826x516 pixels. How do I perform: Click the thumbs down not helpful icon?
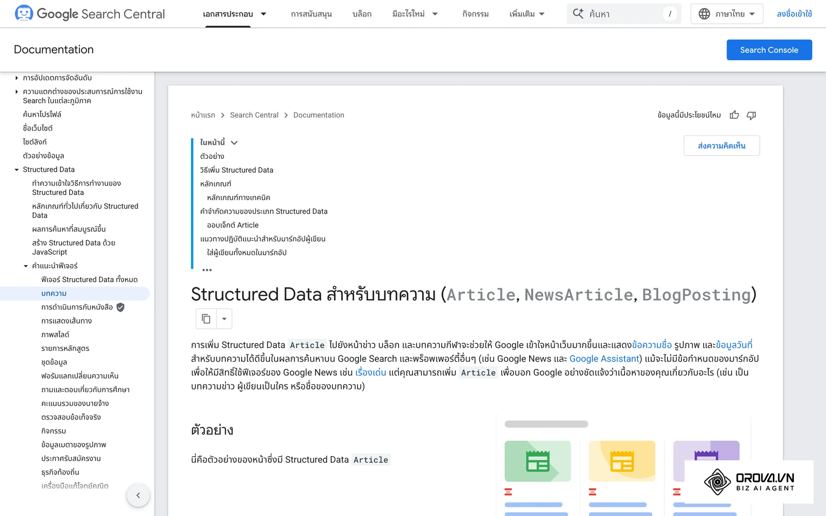(751, 115)
